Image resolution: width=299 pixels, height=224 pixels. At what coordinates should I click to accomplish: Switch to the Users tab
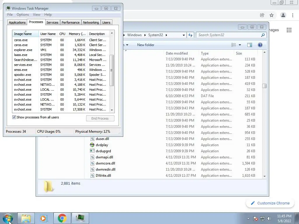coord(106,22)
